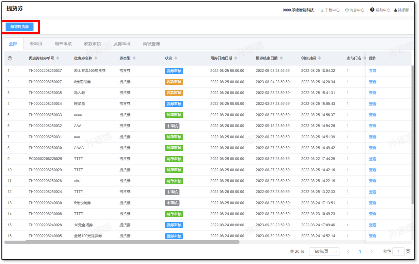Screen dimensions: 419x264
Task: Expand the 50条/页 page size dropdown
Action: pyautogui.click(x=324, y=251)
